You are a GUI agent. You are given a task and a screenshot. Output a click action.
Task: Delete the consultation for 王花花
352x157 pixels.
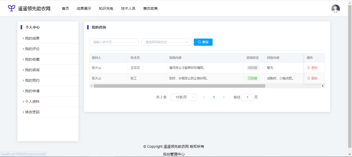312,68
